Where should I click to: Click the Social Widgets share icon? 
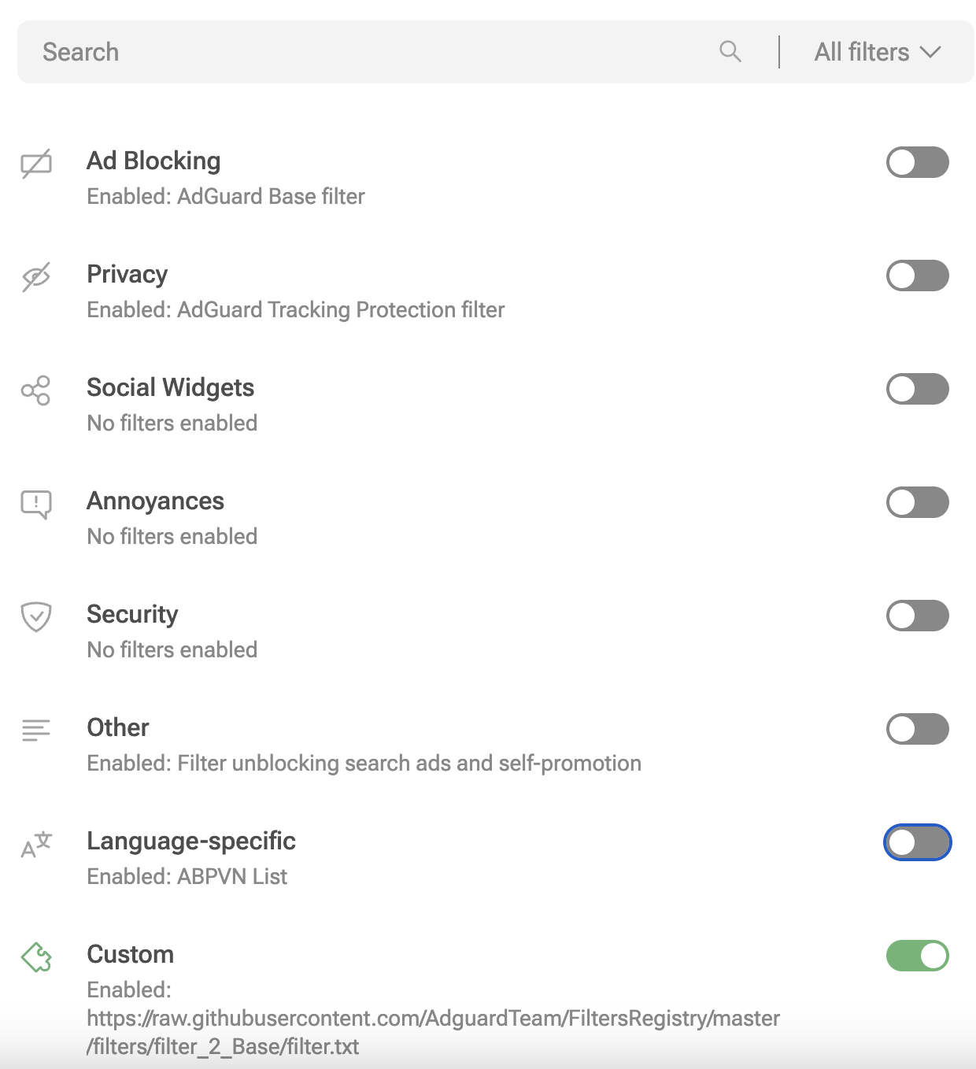(36, 390)
